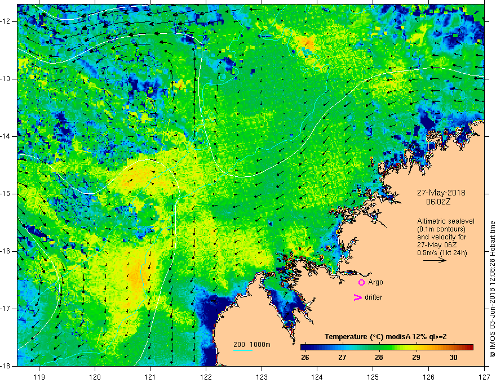This screenshot has height=383, width=496.
Task: Click the longitude label 126
Action: [428, 377]
